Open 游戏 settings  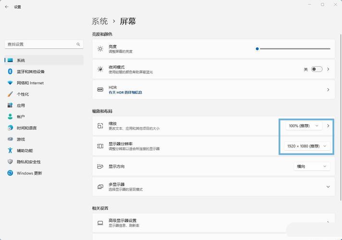tap(44, 139)
